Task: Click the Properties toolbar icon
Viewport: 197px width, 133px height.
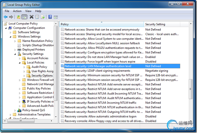Action: (37, 17)
